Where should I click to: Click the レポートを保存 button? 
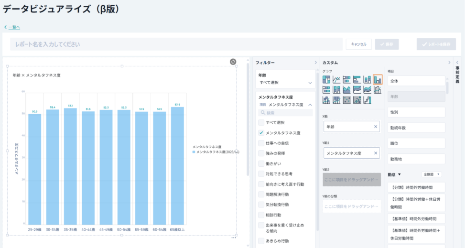point(436,44)
